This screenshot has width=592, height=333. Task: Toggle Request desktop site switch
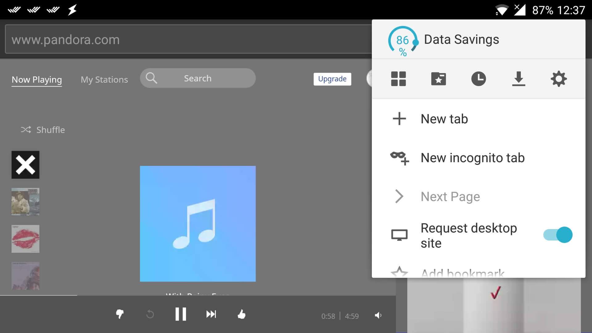point(558,235)
